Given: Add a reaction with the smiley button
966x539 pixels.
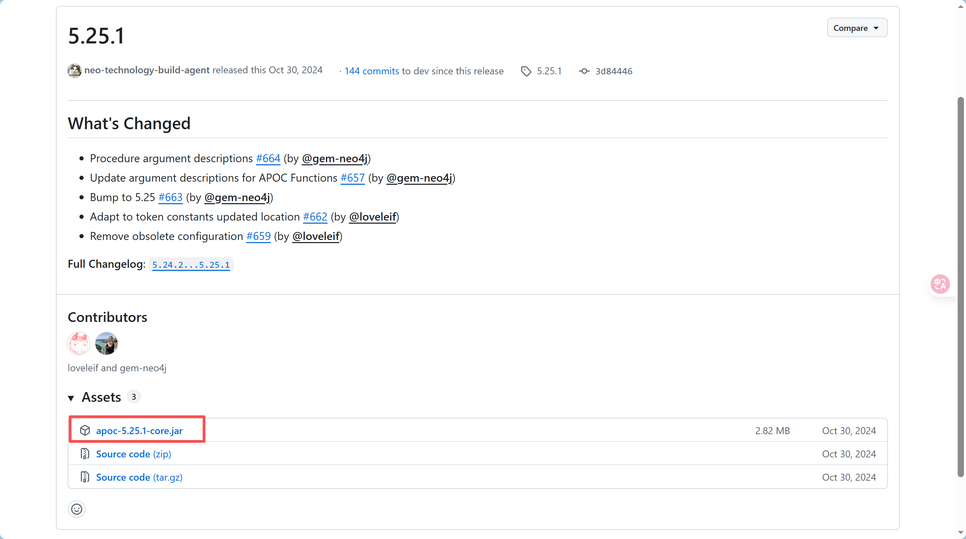Looking at the screenshot, I should click(x=76, y=509).
